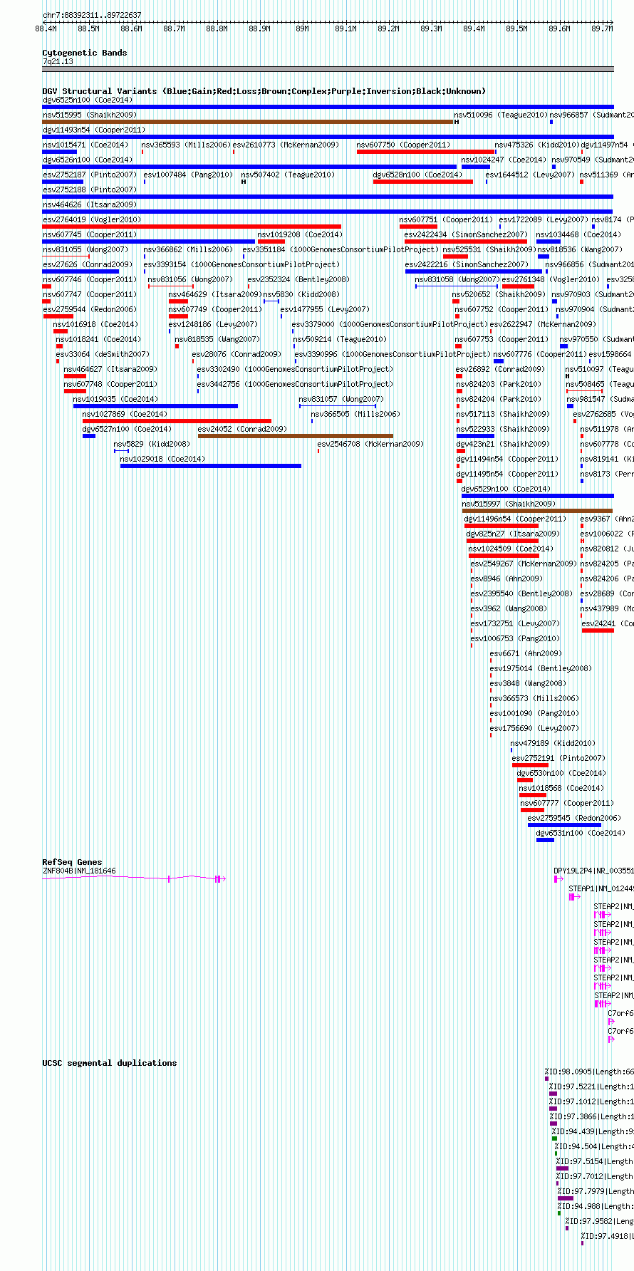Click nsv831055 (Wong2007) label
This screenshot has height=1271, width=634.
[85, 250]
